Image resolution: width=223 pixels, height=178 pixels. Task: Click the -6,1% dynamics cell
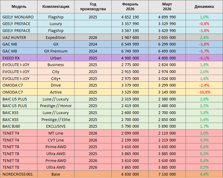[x=204, y=58]
